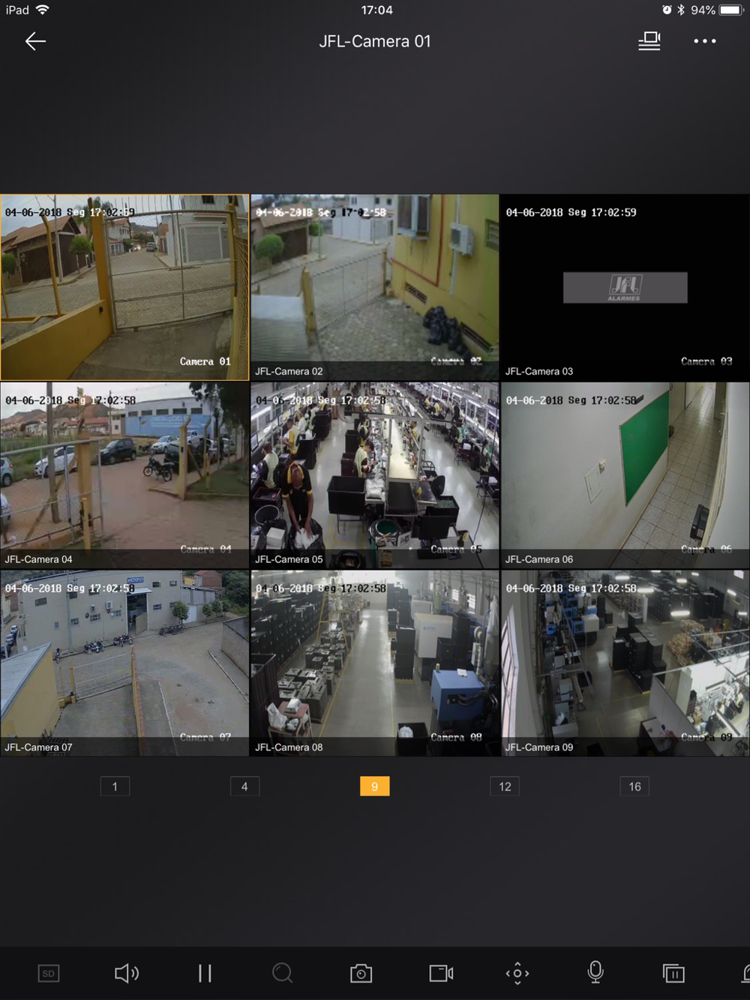Start recording with video camera icon
The image size is (750, 1000).
441,973
